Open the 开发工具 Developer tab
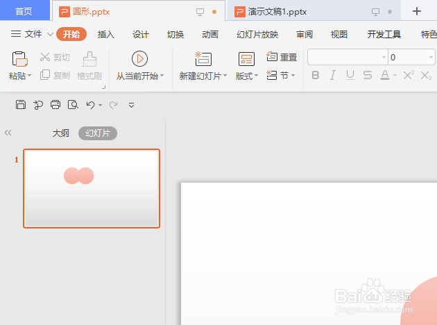The height and width of the screenshot is (325, 437). 384,34
